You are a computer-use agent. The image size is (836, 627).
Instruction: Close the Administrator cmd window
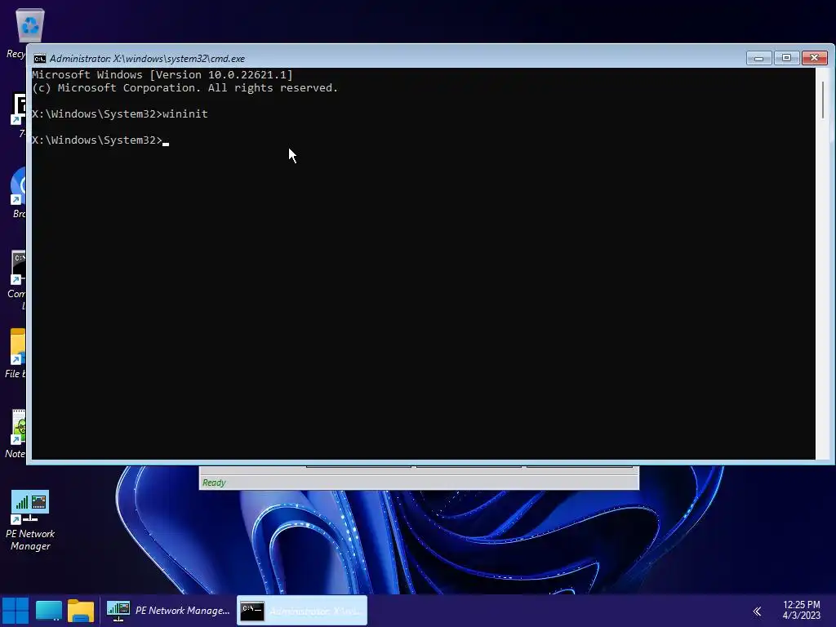pos(815,58)
